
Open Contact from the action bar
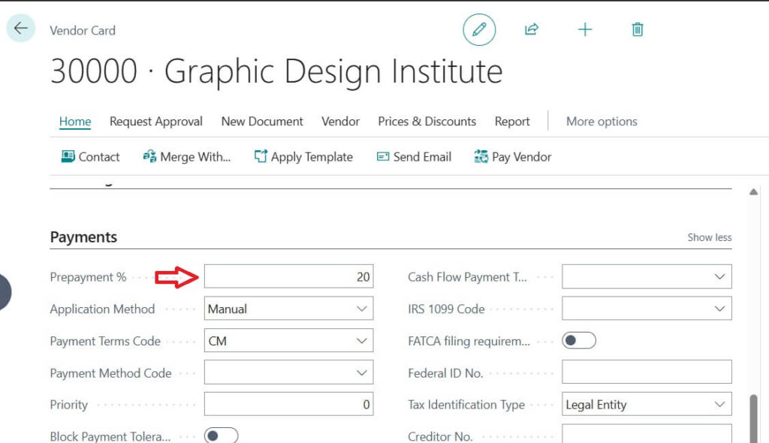[90, 157]
